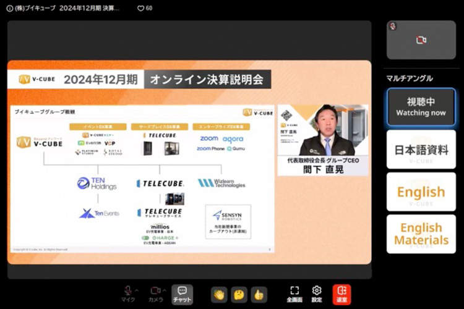
Task: Click the マルチアングル heading
Action: pyautogui.click(x=410, y=78)
